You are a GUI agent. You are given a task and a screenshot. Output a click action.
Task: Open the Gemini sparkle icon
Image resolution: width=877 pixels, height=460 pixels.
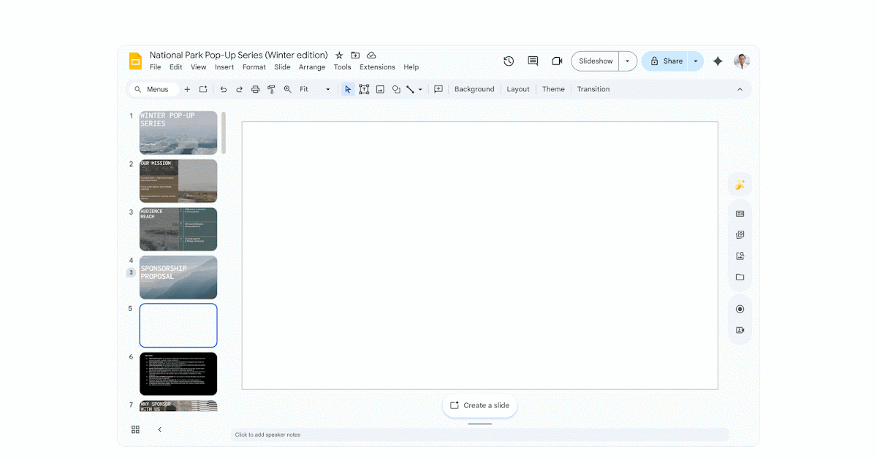pos(718,61)
